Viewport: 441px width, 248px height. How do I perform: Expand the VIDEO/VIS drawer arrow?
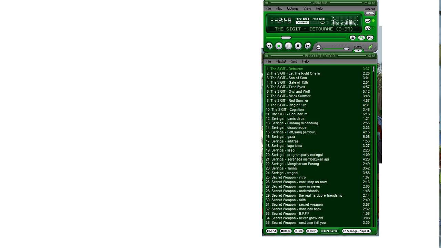(x=370, y=13)
